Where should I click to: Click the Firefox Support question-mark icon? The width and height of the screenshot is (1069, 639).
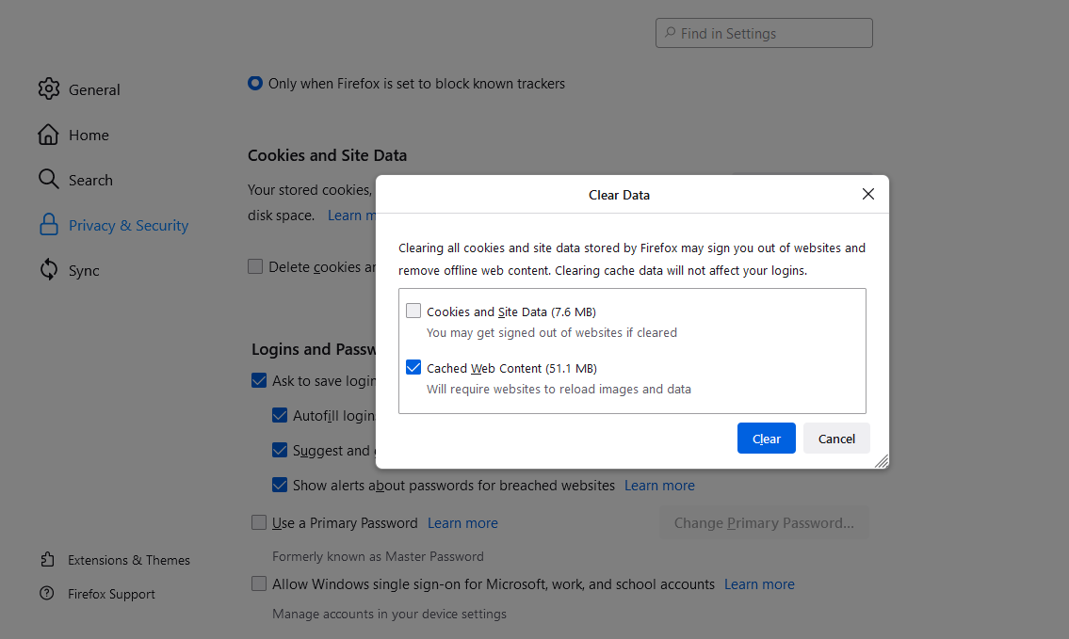[x=47, y=594]
